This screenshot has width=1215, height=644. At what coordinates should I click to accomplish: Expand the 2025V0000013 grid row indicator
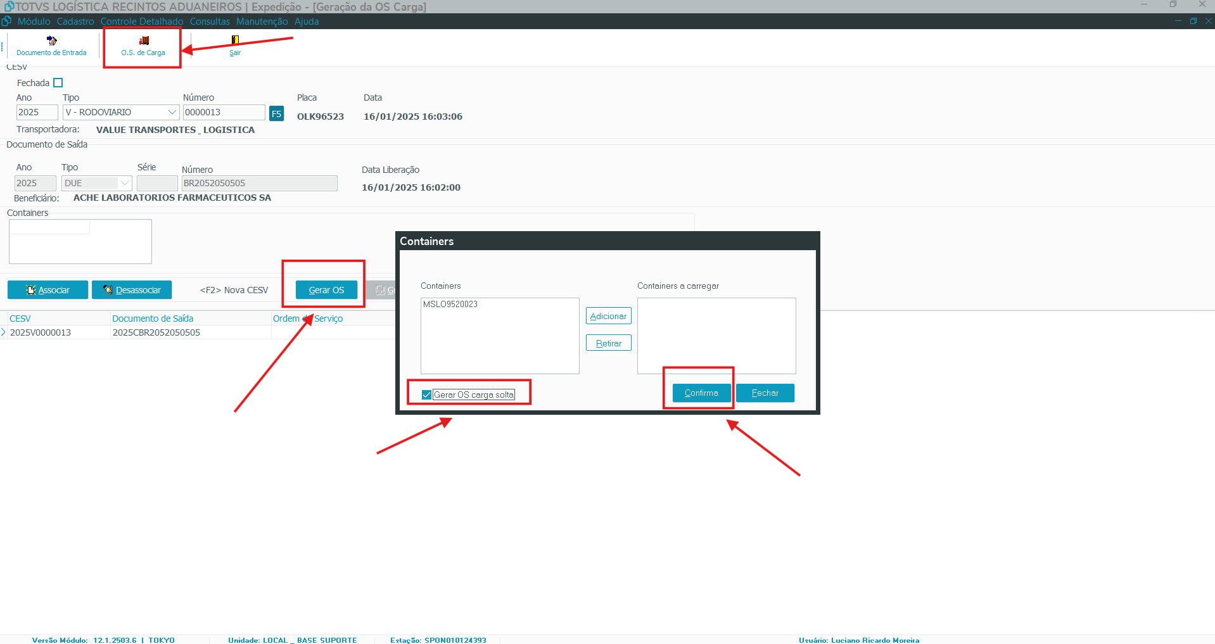pos(3,332)
